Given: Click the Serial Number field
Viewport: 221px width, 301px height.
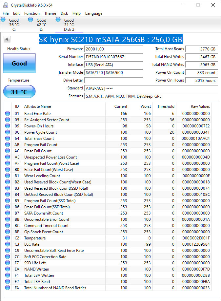Looking at the screenshot, I should pyautogui.click(x=114, y=57).
